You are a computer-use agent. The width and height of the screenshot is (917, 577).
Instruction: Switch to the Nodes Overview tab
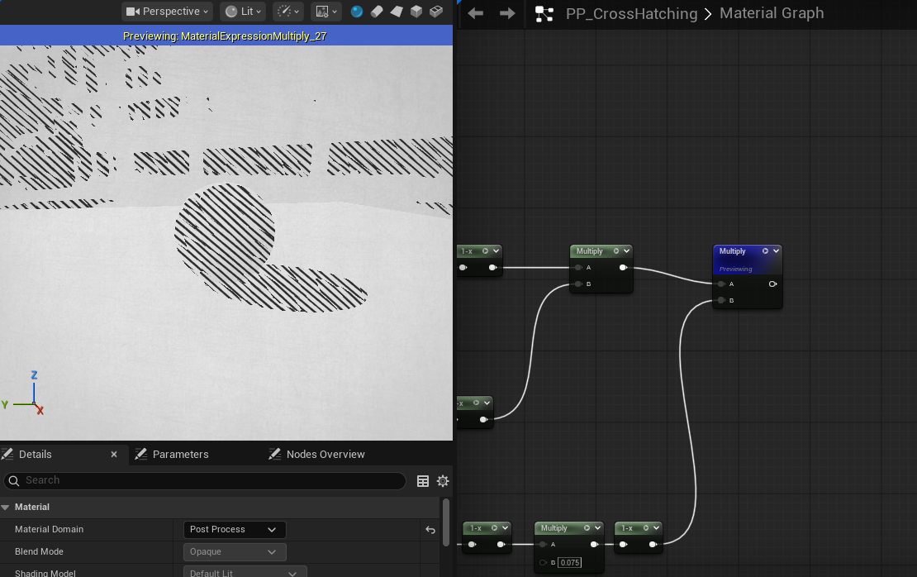(325, 454)
